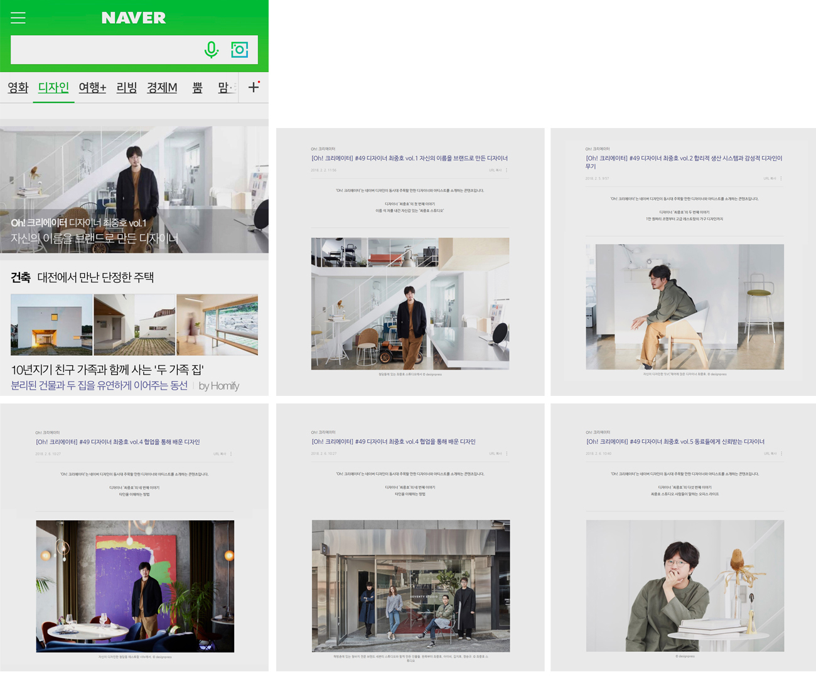
Task: Follow the 분리된 건물과 두 집을 link
Action: coord(99,385)
